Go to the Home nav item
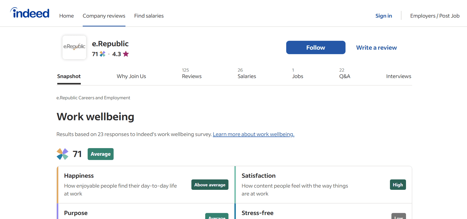This screenshot has height=219, width=467. 67,16
